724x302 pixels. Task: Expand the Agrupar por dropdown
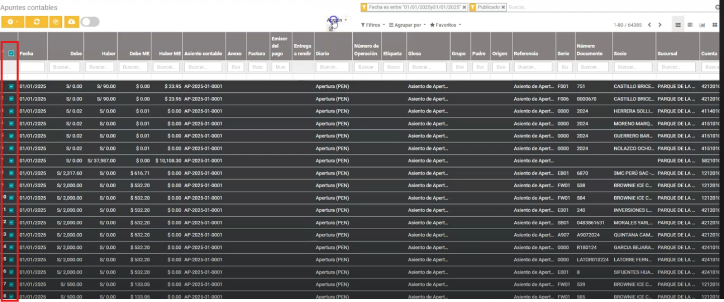[407, 25]
